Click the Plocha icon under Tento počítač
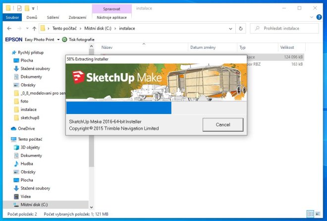The image size is (327, 221). pyautogui.click(x=16, y=180)
